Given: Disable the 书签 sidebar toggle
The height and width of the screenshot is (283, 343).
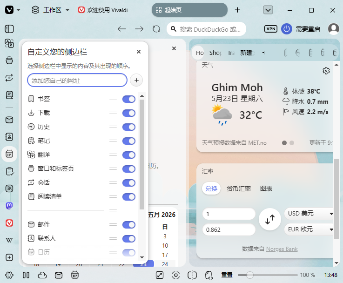Looking at the screenshot, I should [129, 99].
